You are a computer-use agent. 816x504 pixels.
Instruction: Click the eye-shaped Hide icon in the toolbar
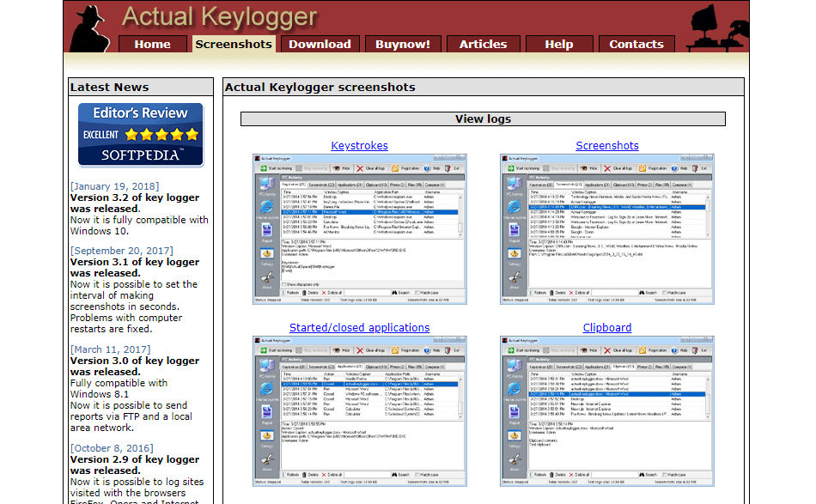click(x=336, y=167)
